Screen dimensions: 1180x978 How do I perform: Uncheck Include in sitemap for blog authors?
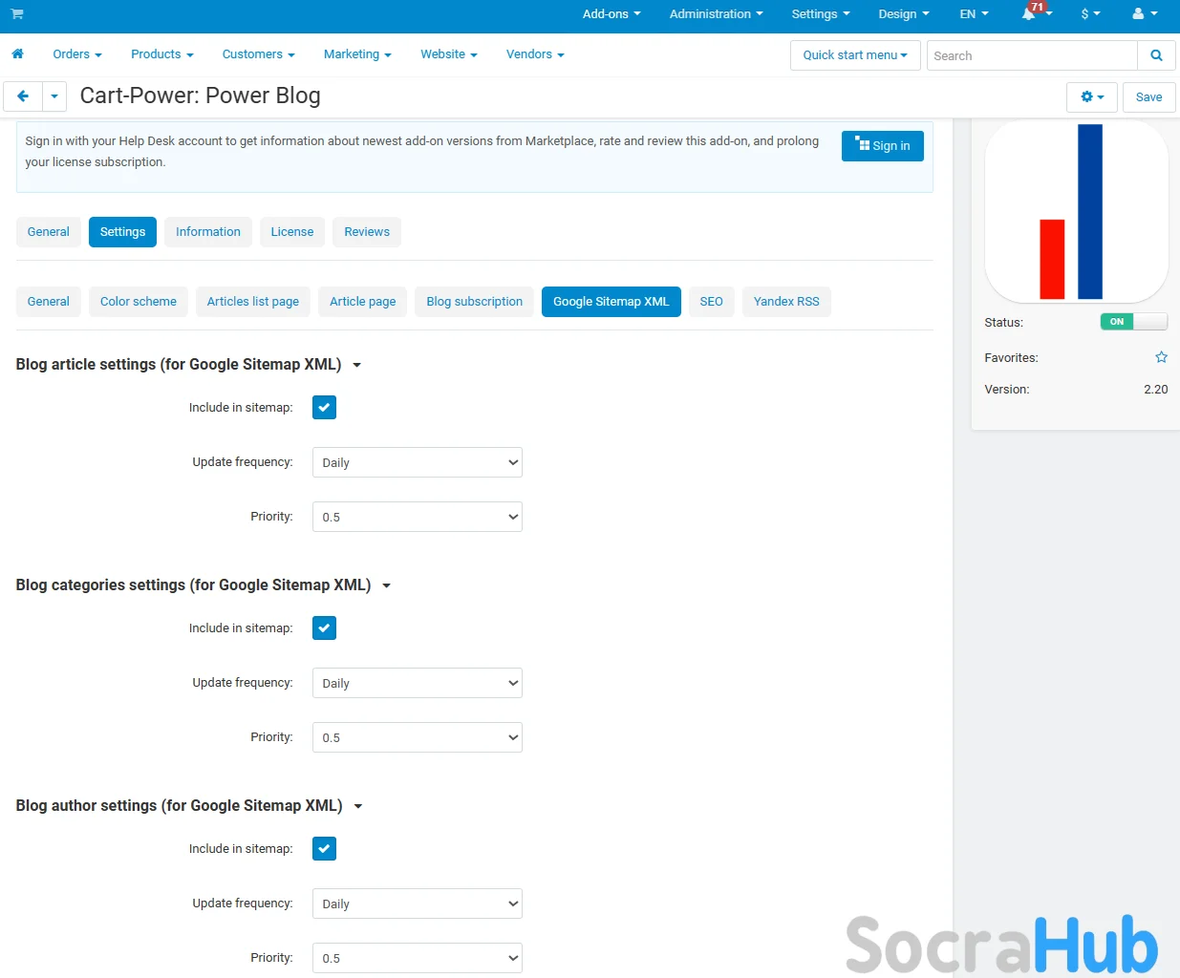(324, 849)
